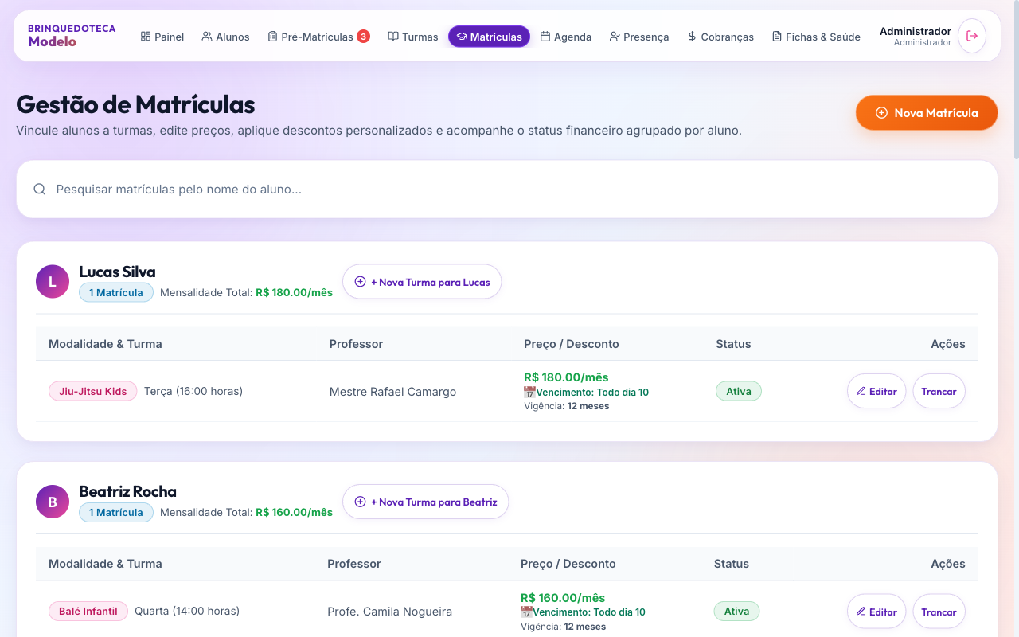1019x637 pixels.
Task: Open the Pré-Matrículas section
Action: (318, 37)
